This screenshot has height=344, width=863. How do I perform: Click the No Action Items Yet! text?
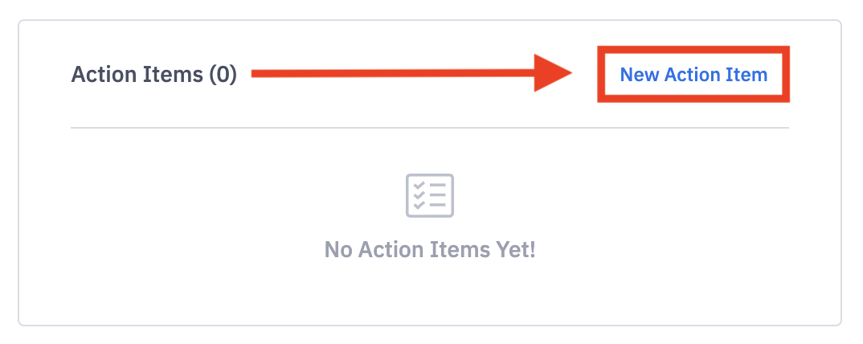[430, 249]
